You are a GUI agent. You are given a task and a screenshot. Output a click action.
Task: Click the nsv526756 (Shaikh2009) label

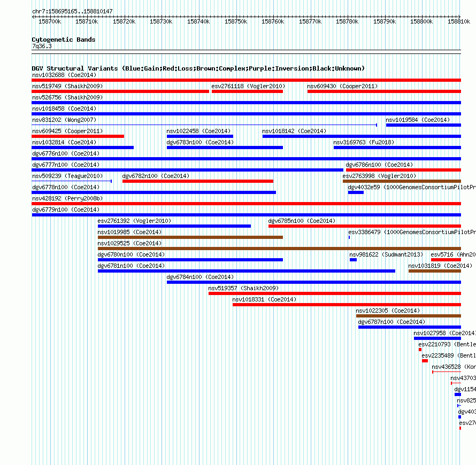click(x=67, y=97)
